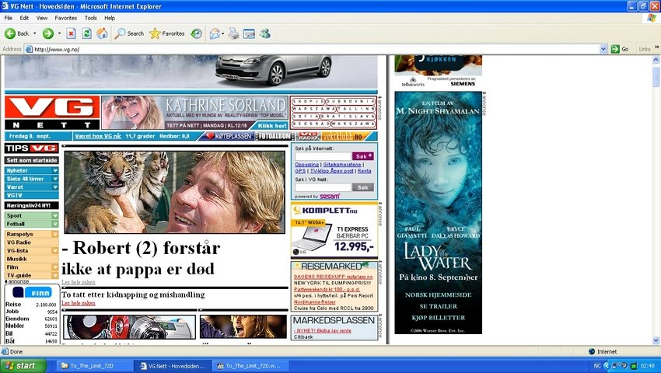Click Tips VG banner button

point(32,148)
